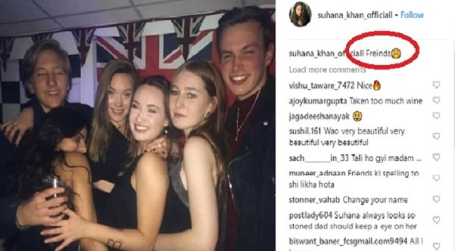This screenshot has height=251, width=455.
Task: Like jagadeeshanayak's emoji comment
Action: 436,115
